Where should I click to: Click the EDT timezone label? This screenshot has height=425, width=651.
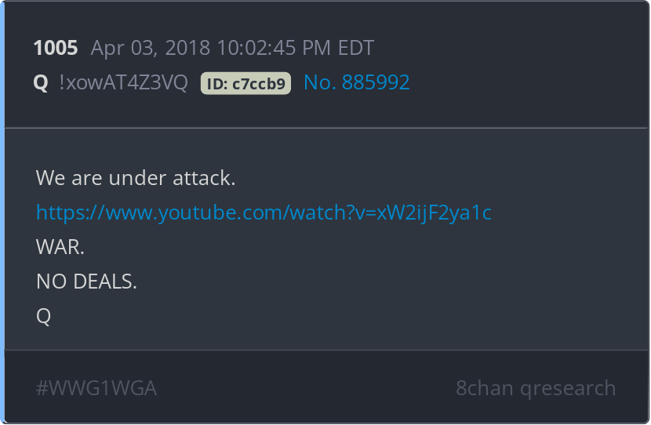(356, 48)
